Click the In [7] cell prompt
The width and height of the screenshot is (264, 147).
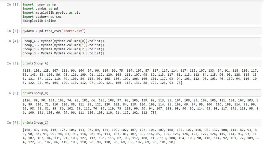coord(13,123)
